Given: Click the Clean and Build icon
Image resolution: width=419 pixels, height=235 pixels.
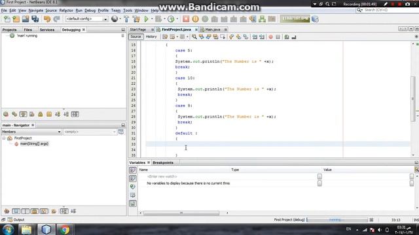Looking at the screenshot, I should pos(136,19).
